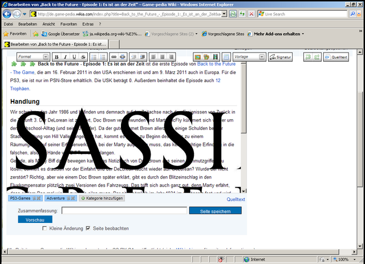Open address bar URL history dropdown

pyautogui.click(x=224, y=14)
